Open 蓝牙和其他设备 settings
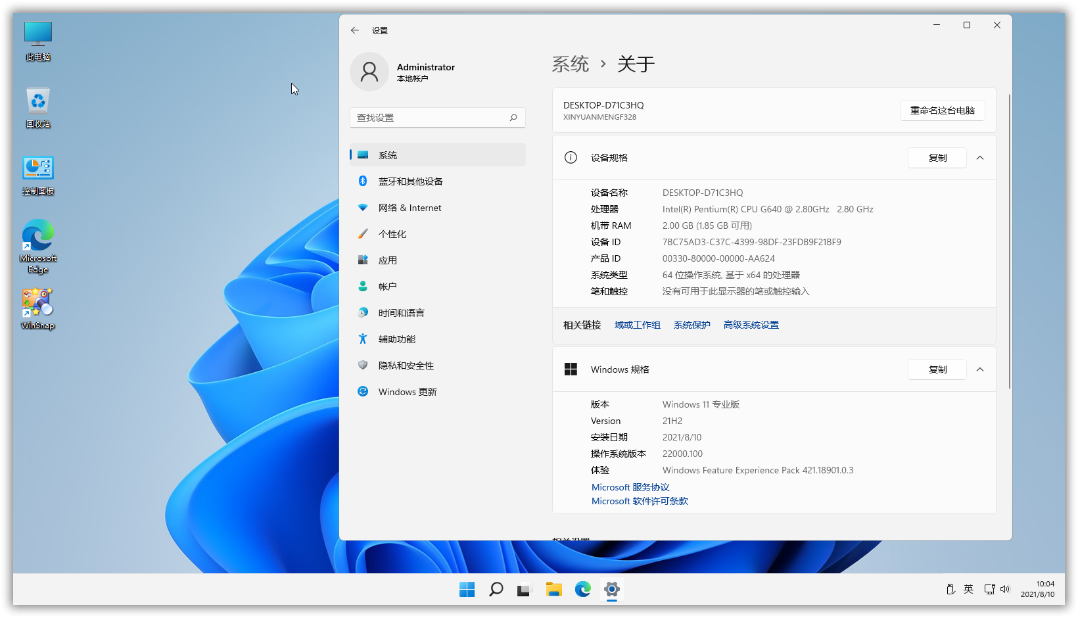The image size is (1078, 618). [x=438, y=181]
